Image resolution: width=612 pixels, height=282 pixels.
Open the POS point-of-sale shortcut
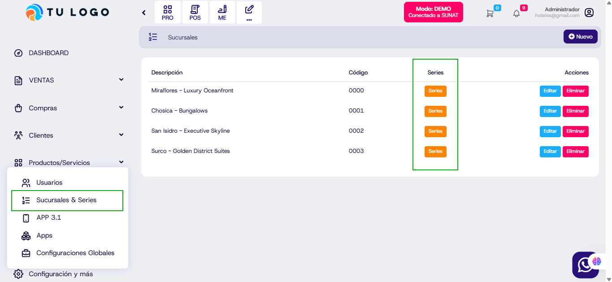pos(195,13)
